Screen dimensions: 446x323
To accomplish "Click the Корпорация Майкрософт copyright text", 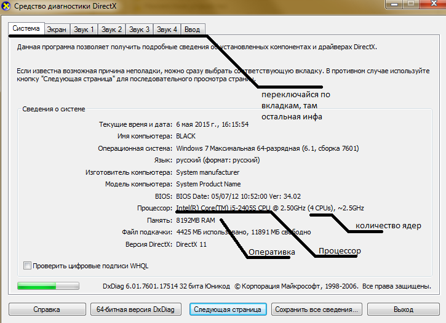I will (x=333, y=286).
